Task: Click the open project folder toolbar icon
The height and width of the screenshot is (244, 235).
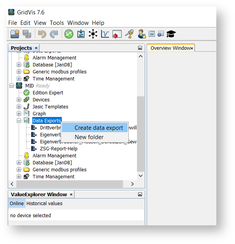Action: [x=15, y=34]
